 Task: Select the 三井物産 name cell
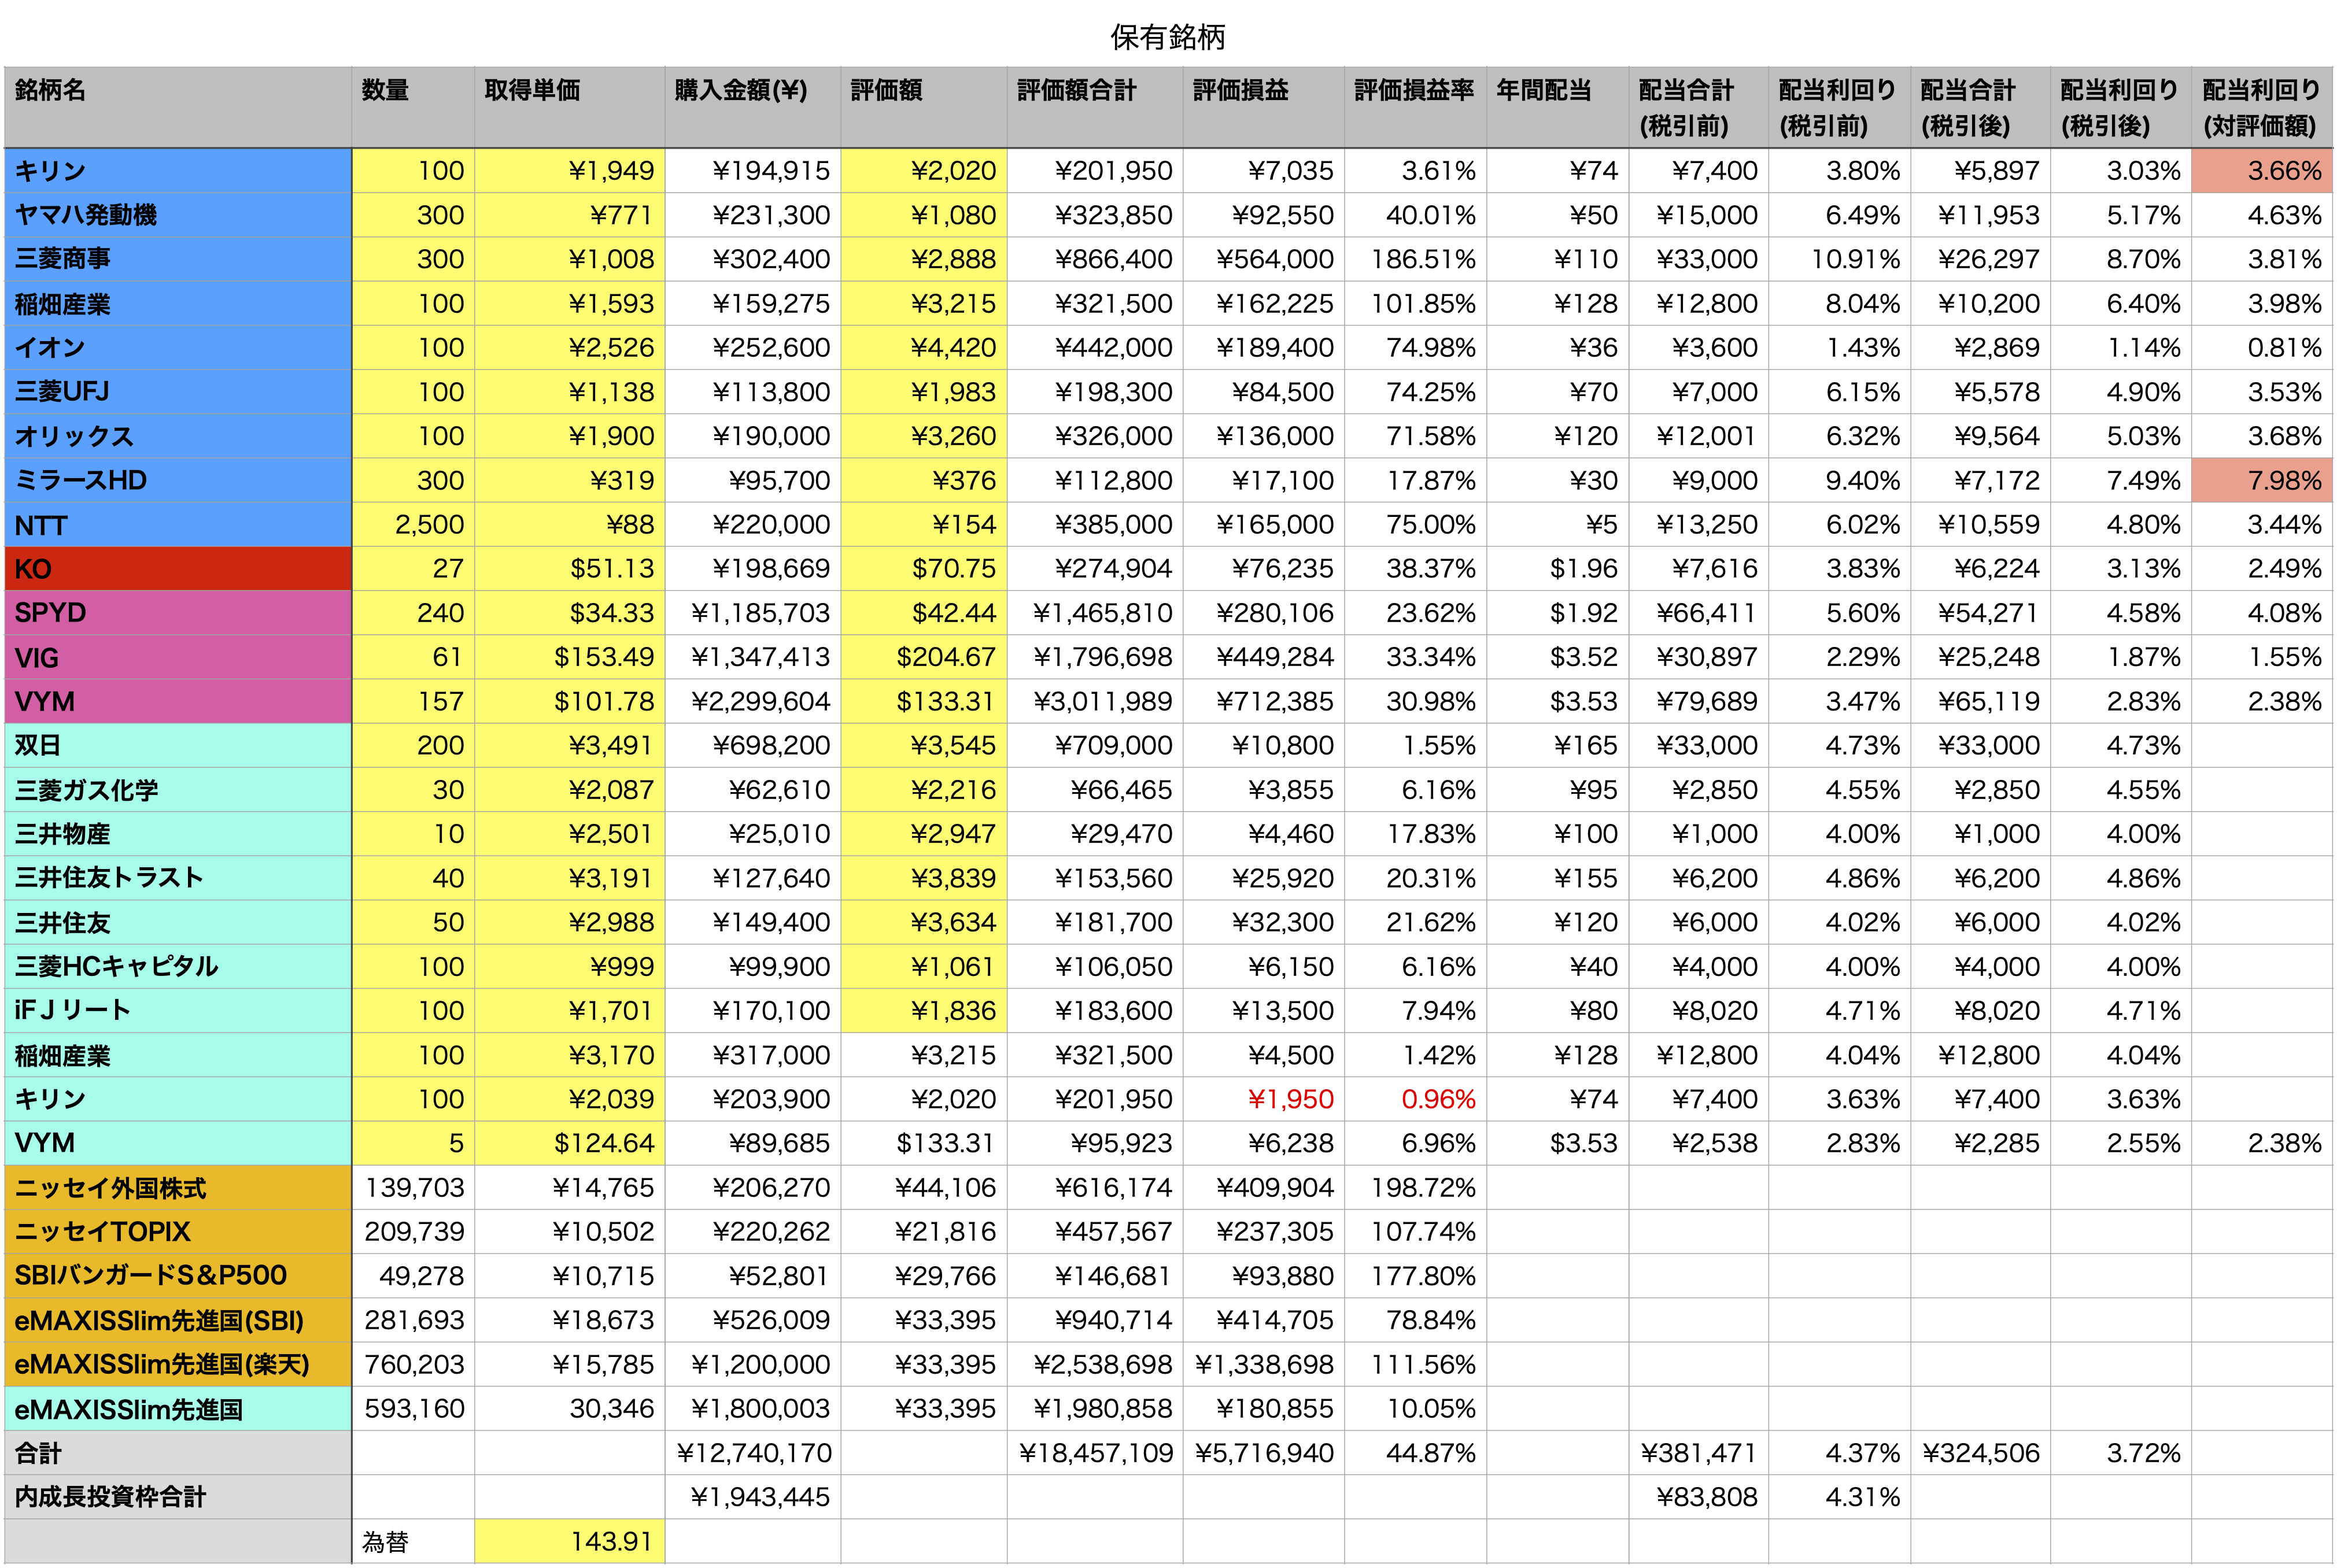178,834
